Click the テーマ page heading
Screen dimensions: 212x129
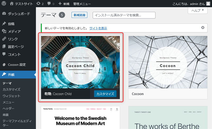[x=48, y=15]
